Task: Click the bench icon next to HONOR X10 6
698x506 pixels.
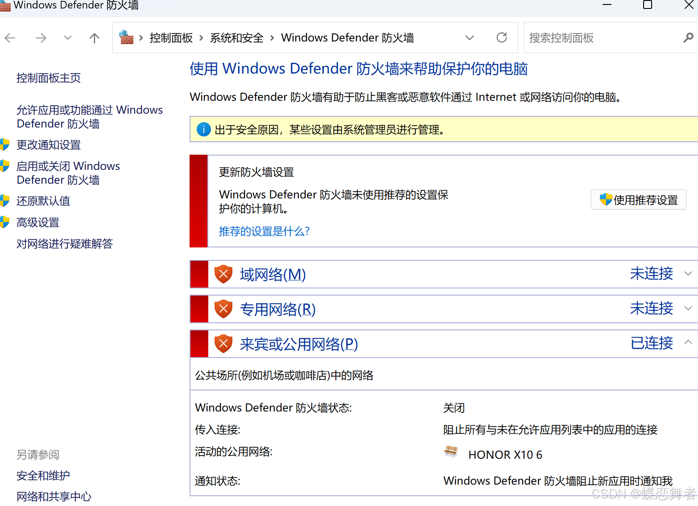Action: point(451,451)
